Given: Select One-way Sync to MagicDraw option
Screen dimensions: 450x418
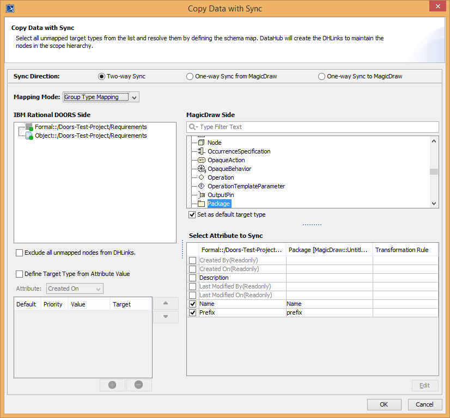Looking at the screenshot, I should click(x=321, y=77).
